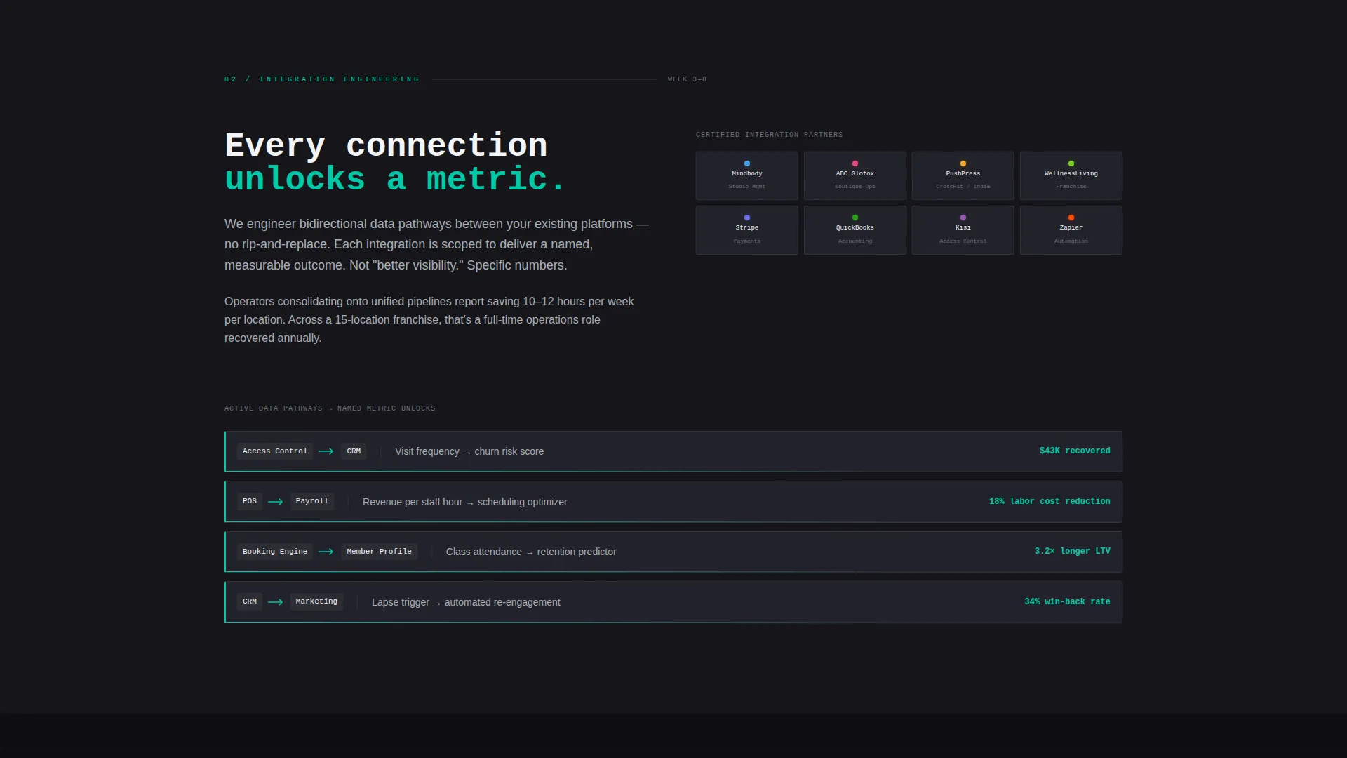Screen dimensions: 1347x758
Task: Select the Booking Engine tag
Action: click(275, 552)
